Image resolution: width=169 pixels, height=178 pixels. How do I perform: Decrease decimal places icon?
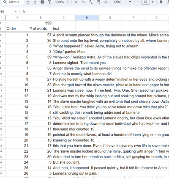point(90,2)
